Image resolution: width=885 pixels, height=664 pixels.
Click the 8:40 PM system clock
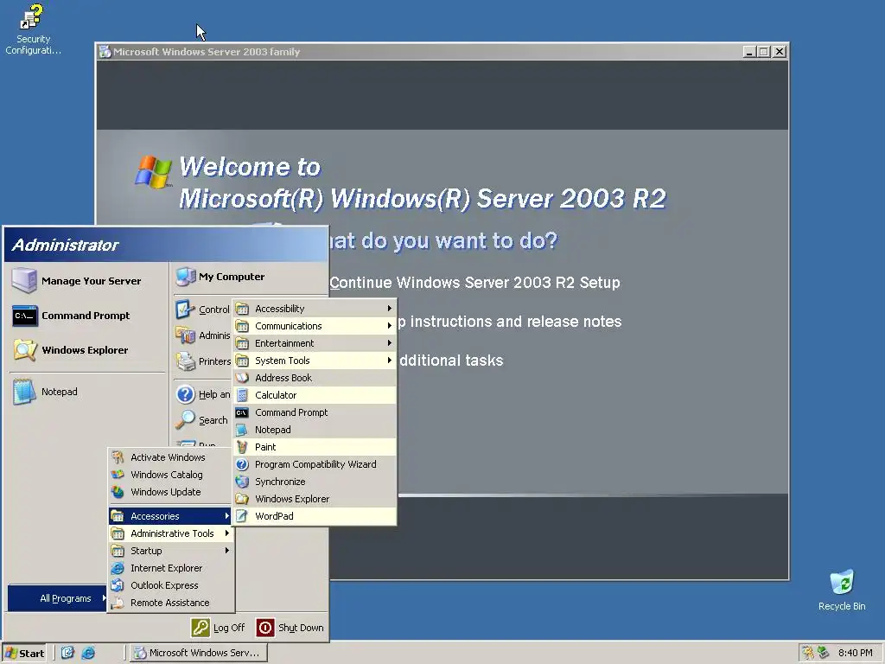tap(855, 653)
